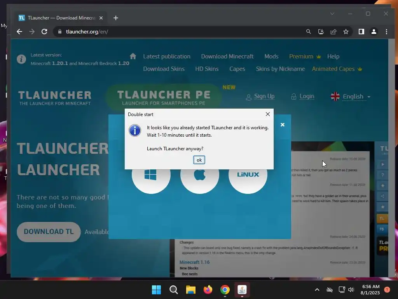The height and width of the screenshot is (299, 398).
Task: Open Download Minecraft menu item
Action: coord(227,56)
